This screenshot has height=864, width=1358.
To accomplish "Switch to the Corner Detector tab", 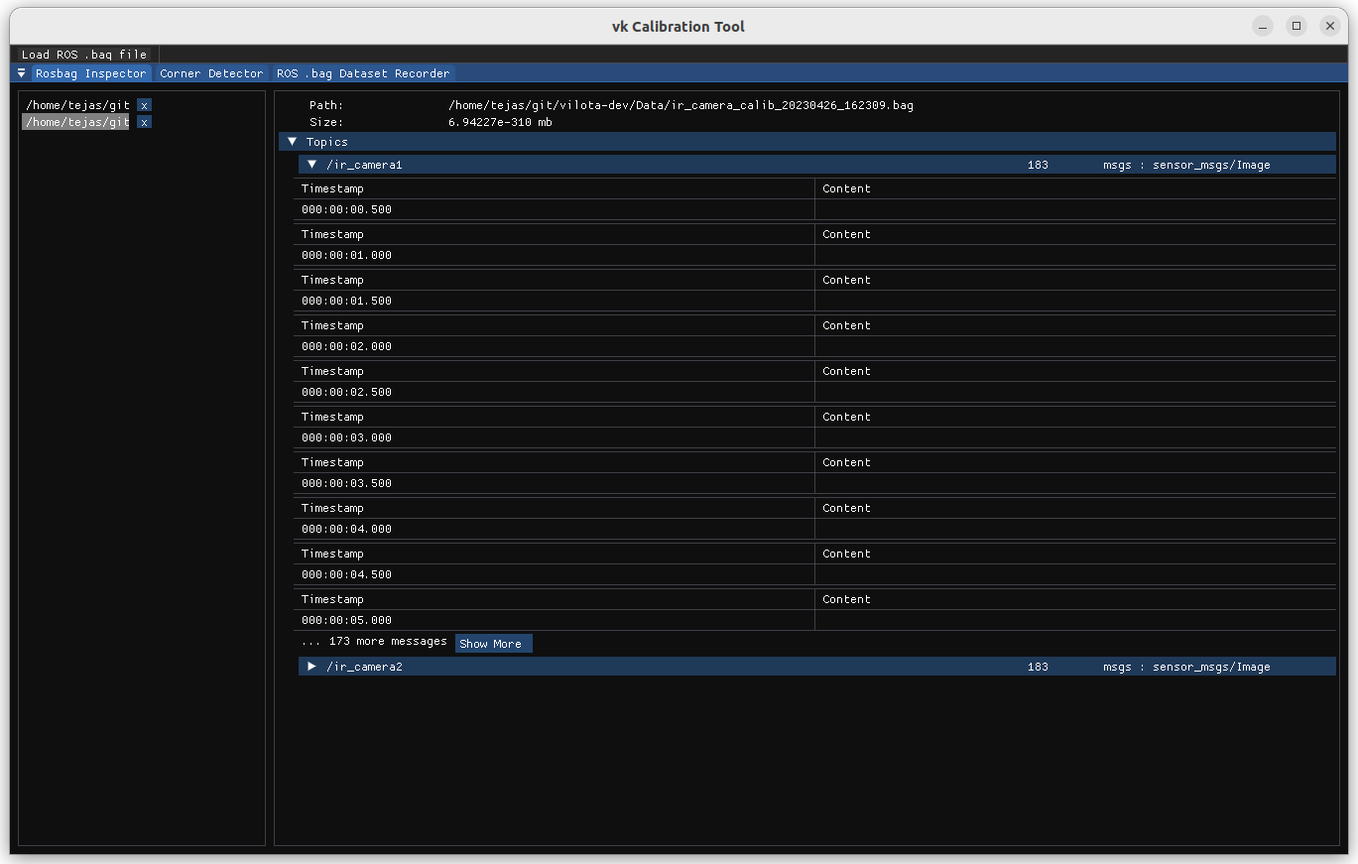I will 211,73.
